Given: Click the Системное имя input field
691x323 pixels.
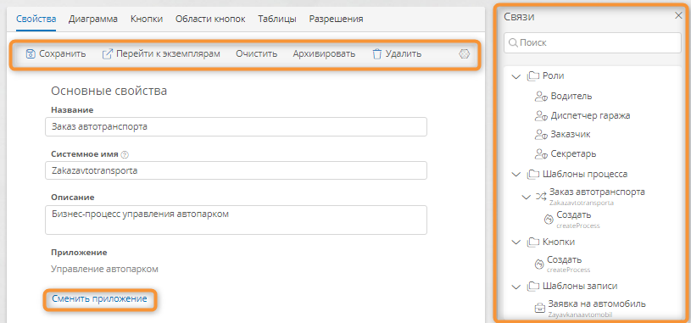Looking at the screenshot, I should coord(236,170).
